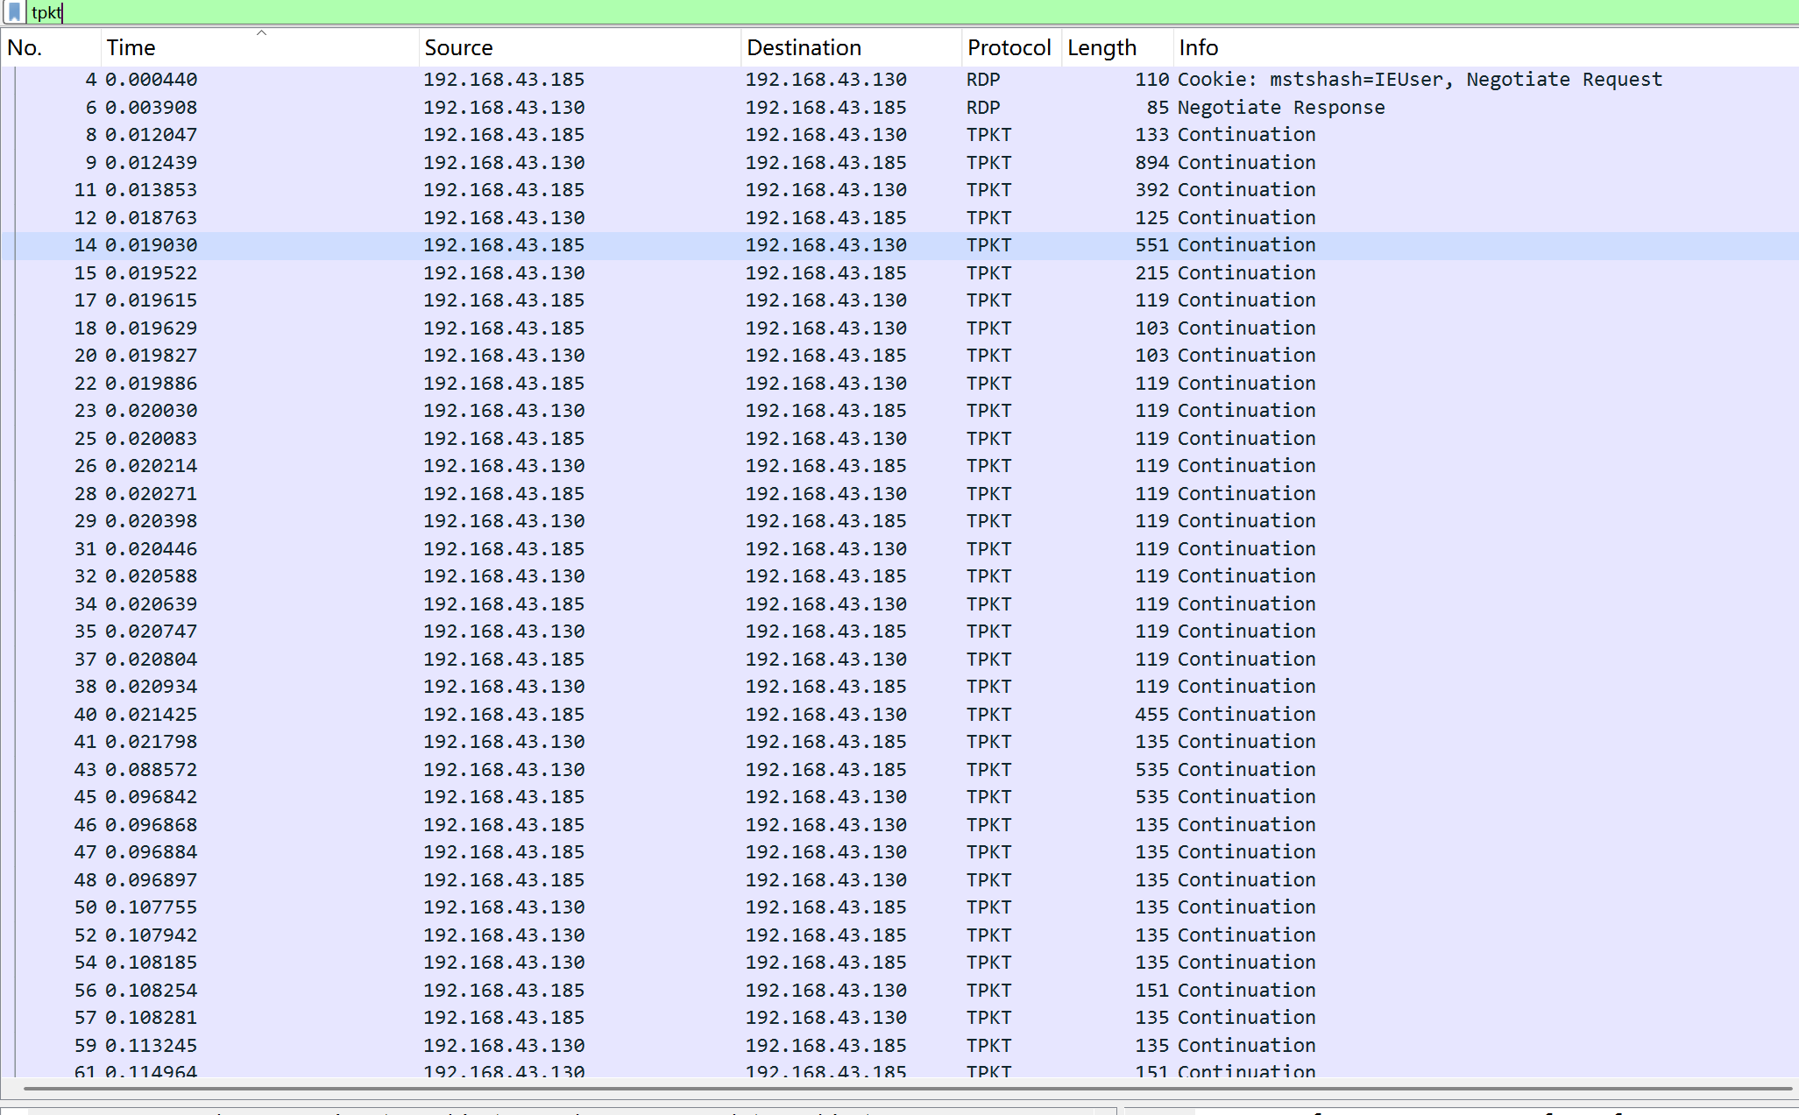This screenshot has width=1799, height=1115.
Task: Click the Destination column header
Action: (804, 47)
